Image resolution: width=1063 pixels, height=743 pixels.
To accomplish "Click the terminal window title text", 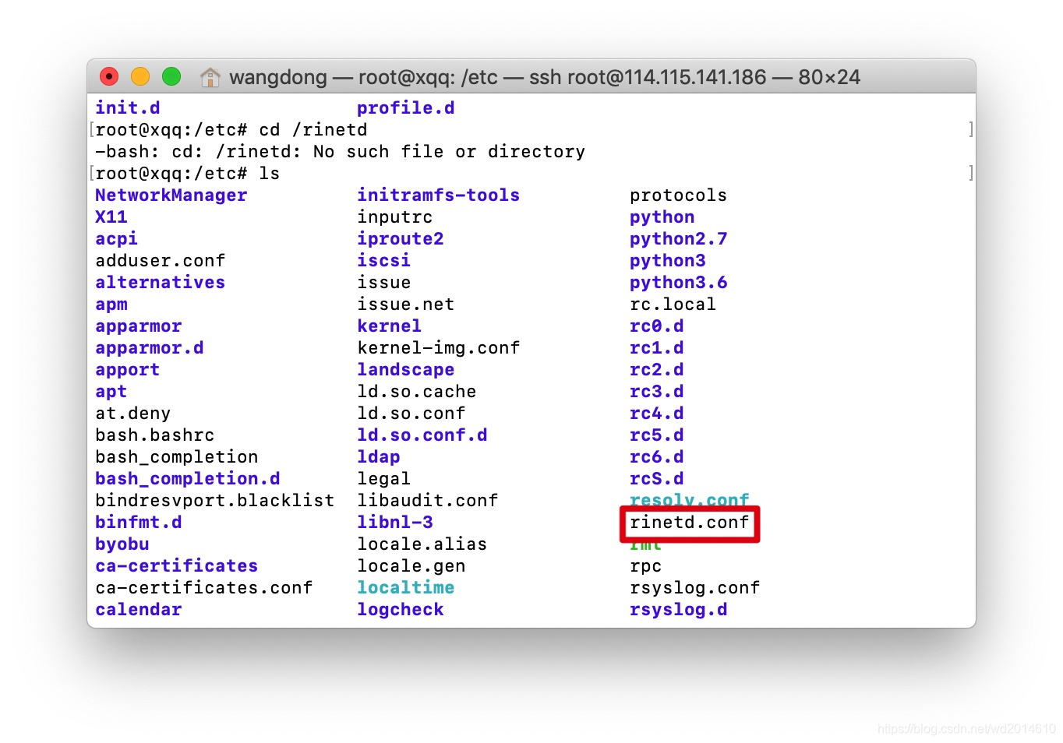I will pos(545,77).
